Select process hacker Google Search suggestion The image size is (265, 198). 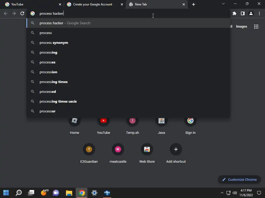pyautogui.click(x=128, y=23)
